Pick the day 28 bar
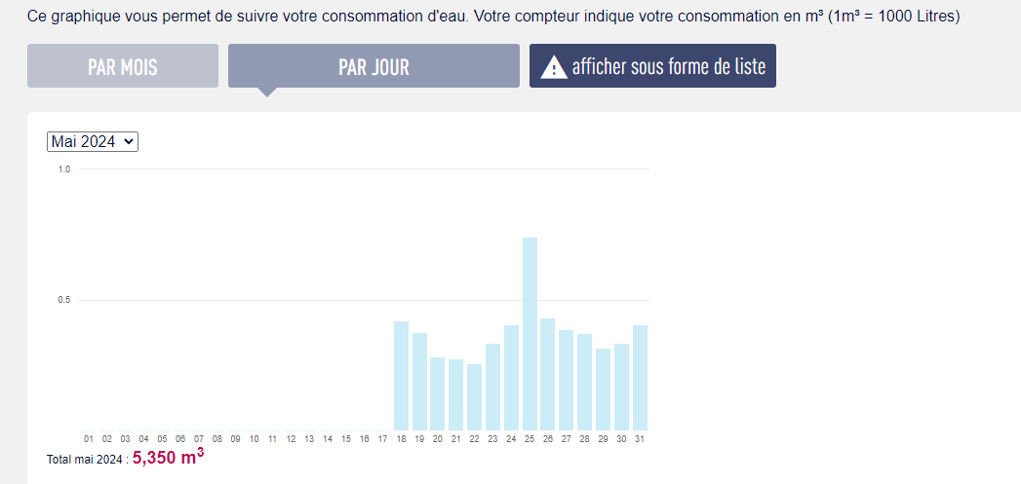 (x=585, y=382)
